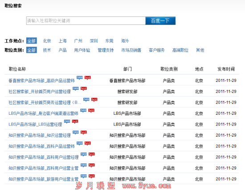Click the new badge on 高级产品运营师 row

80,77
